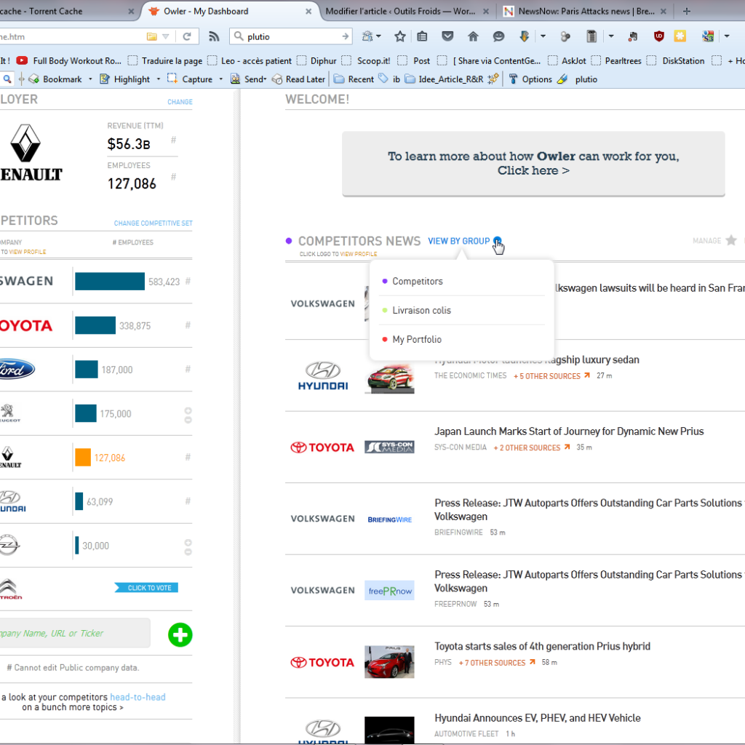The width and height of the screenshot is (745, 745).
Task: Click the uBlock Origin shield icon
Action: pos(658,36)
